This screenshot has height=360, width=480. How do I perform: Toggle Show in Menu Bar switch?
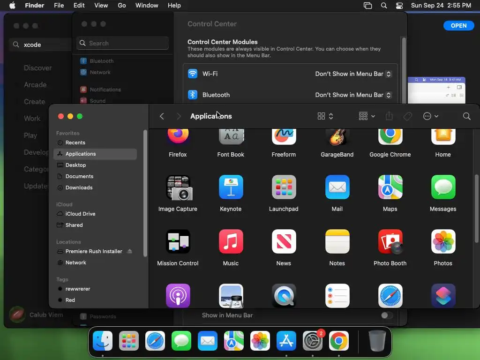[x=387, y=315]
